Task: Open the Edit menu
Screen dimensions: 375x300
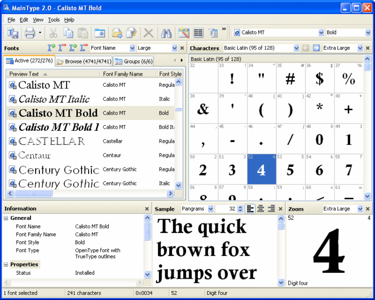Action: pos(24,20)
